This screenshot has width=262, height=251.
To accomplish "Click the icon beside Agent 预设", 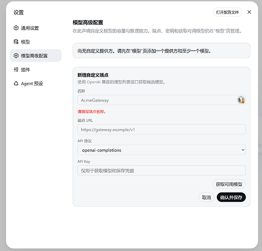I will click(16, 83).
